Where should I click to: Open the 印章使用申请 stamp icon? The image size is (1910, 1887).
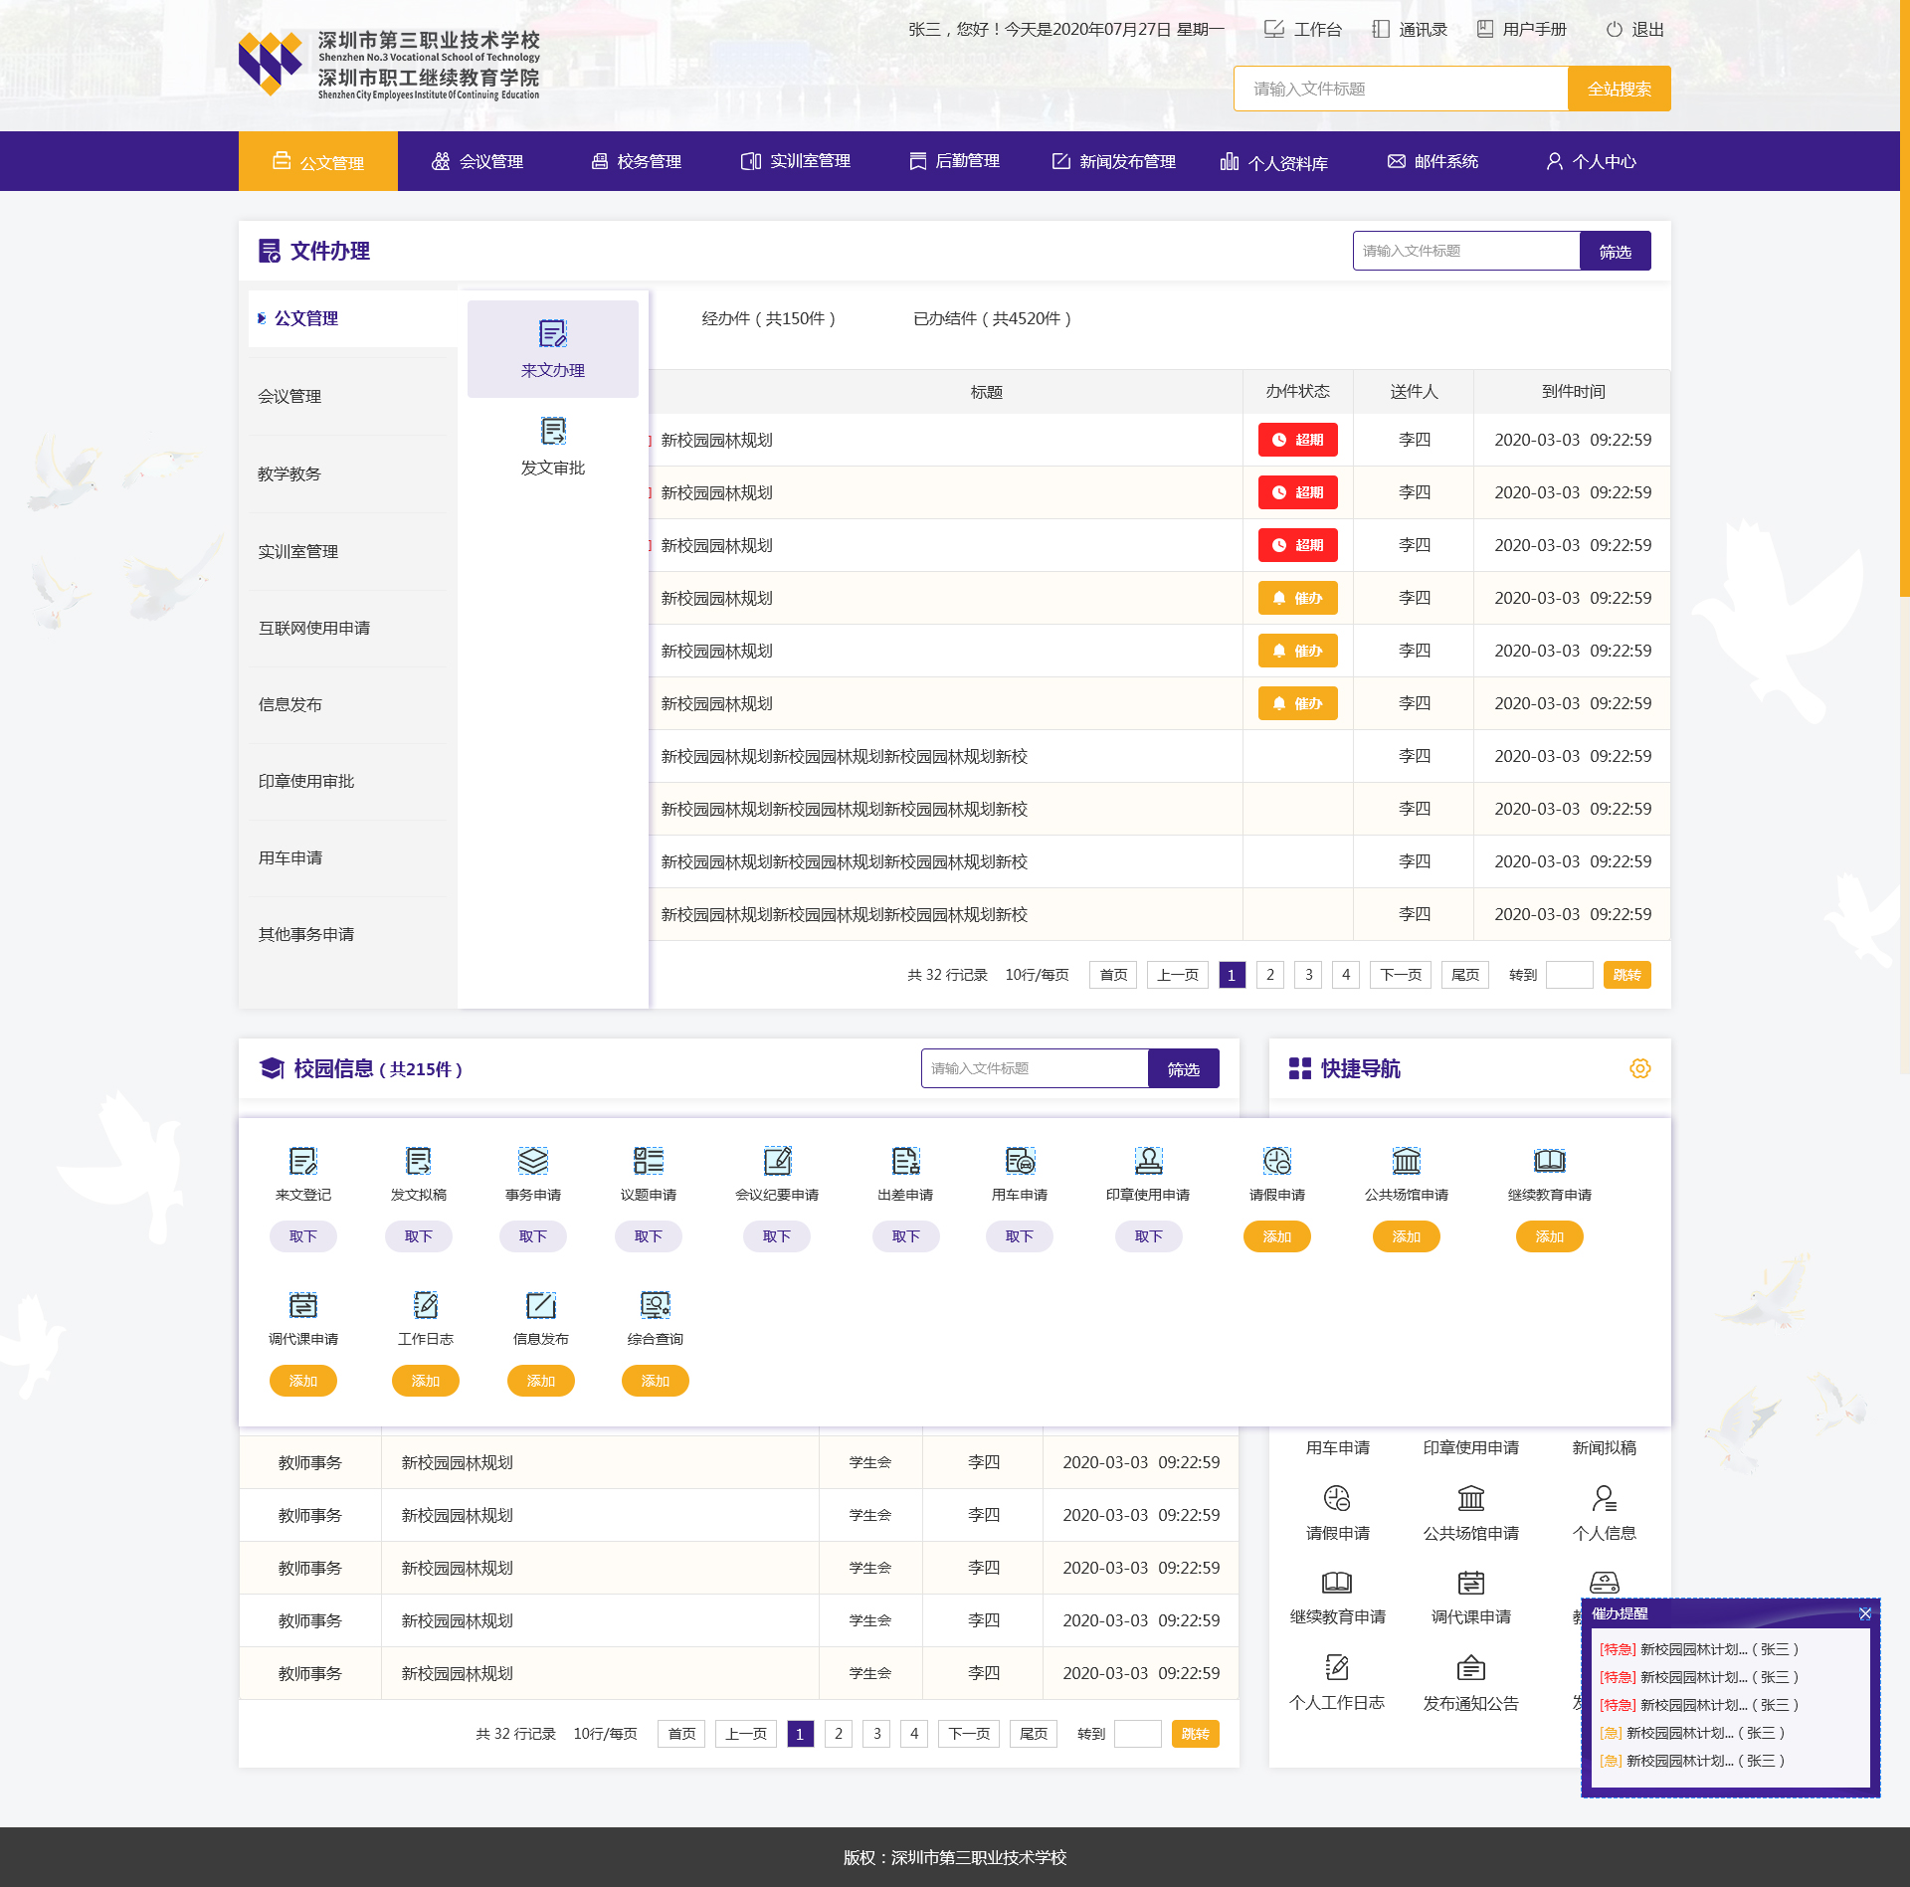pos(1148,1161)
